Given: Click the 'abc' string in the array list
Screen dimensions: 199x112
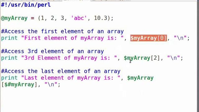Looking at the screenshot, I should coord(79,18).
